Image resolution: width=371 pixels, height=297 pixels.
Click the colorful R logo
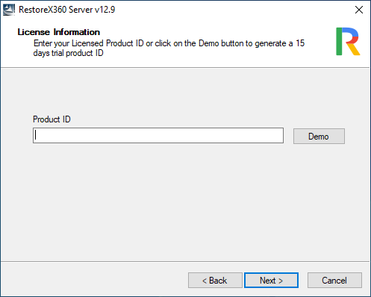pos(348,41)
